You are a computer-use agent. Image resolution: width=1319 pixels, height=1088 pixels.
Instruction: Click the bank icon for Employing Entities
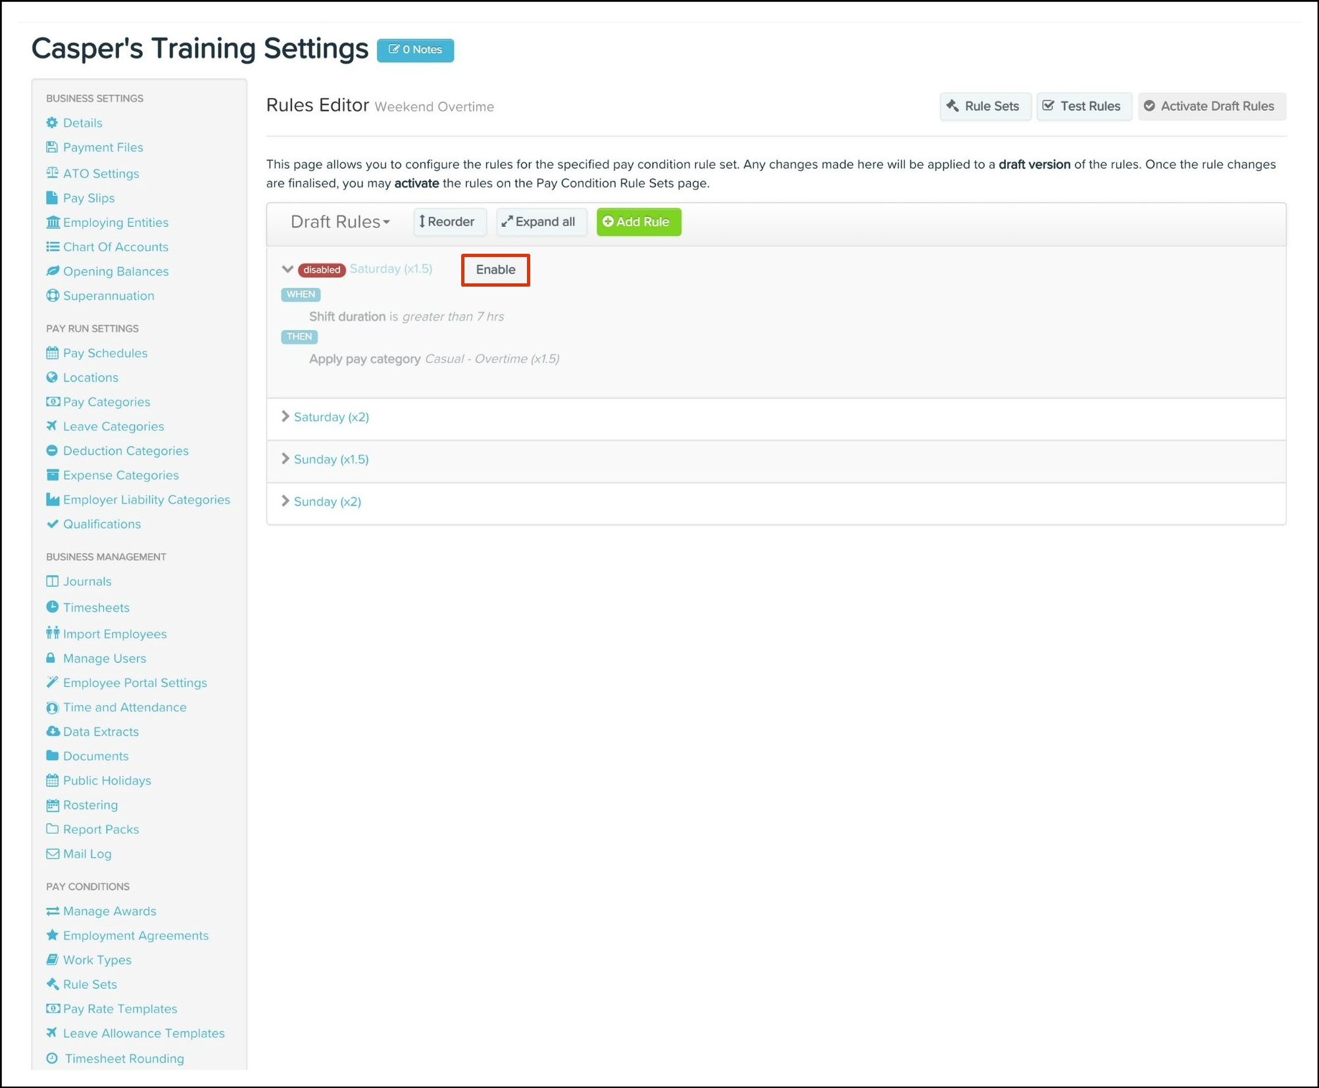point(52,222)
